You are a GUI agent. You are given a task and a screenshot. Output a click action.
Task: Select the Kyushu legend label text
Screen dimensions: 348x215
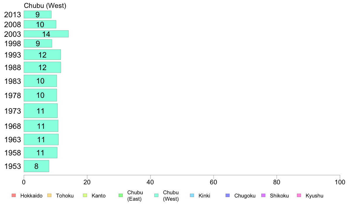(x=314, y=196)
